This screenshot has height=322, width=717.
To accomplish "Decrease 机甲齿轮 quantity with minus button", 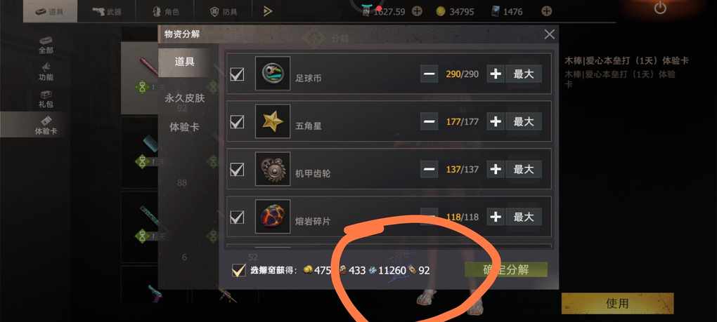I will 429,169.
